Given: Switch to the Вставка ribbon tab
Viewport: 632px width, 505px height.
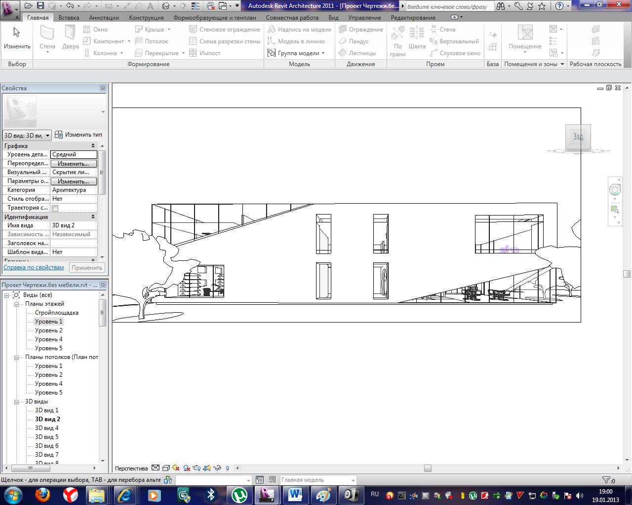Looking at the screenshot, I should click(69, 18).
